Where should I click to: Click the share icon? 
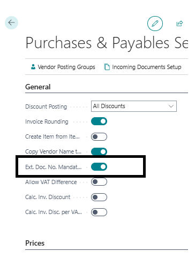179,24
